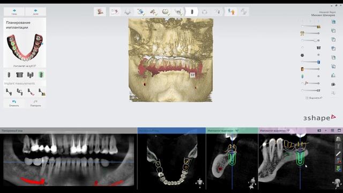Choose second implant measurement tool with plus
Viewport: 343px width, 193px height.
coord(20,92)
